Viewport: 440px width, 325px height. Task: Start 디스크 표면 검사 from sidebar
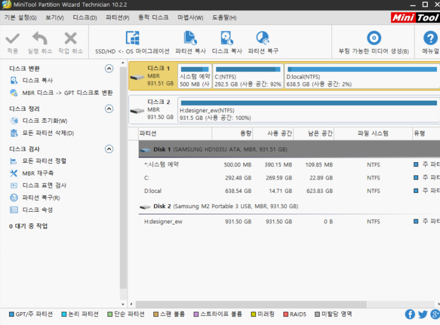(x=45, y=185)
